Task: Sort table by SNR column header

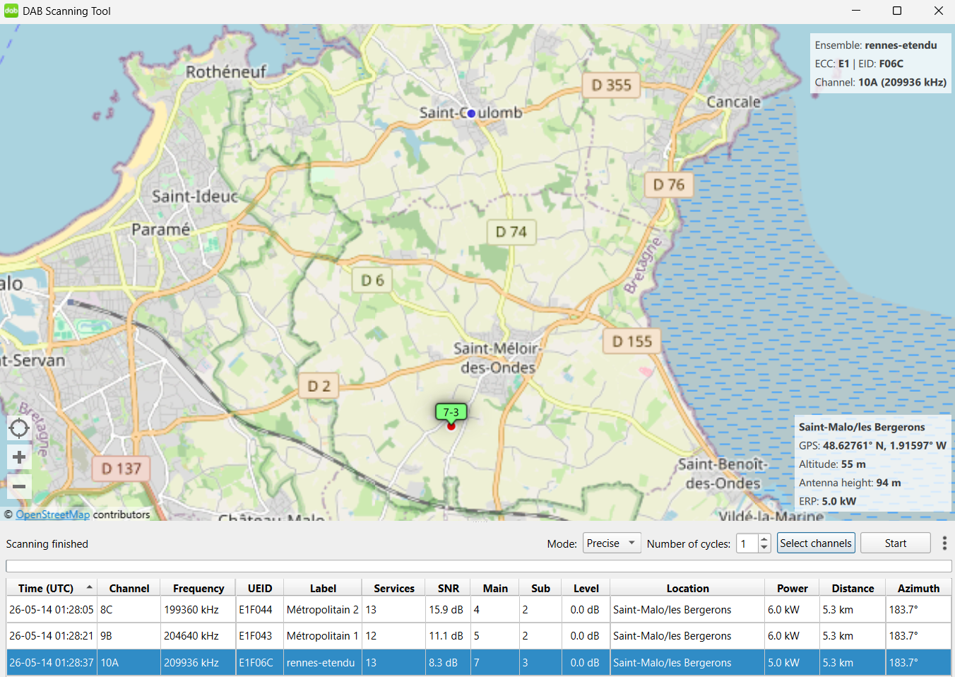Action: click(x=449, y=588)
